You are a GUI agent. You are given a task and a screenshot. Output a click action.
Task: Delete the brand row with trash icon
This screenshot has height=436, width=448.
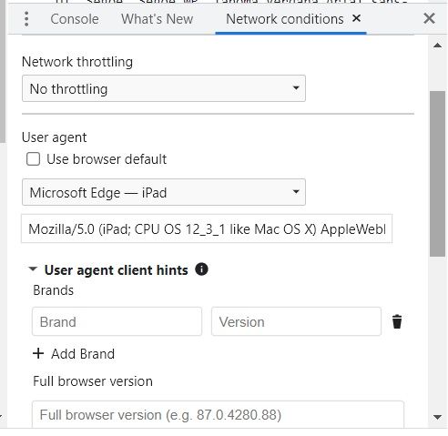(397, 321)
